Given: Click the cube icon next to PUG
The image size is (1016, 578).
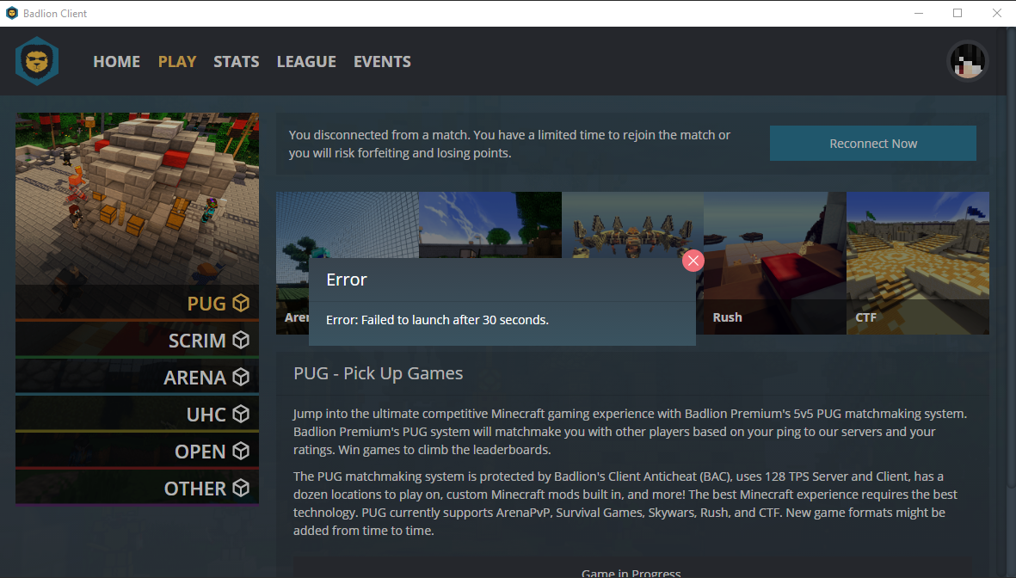Looking at the screenshot, I should point(241,304).
